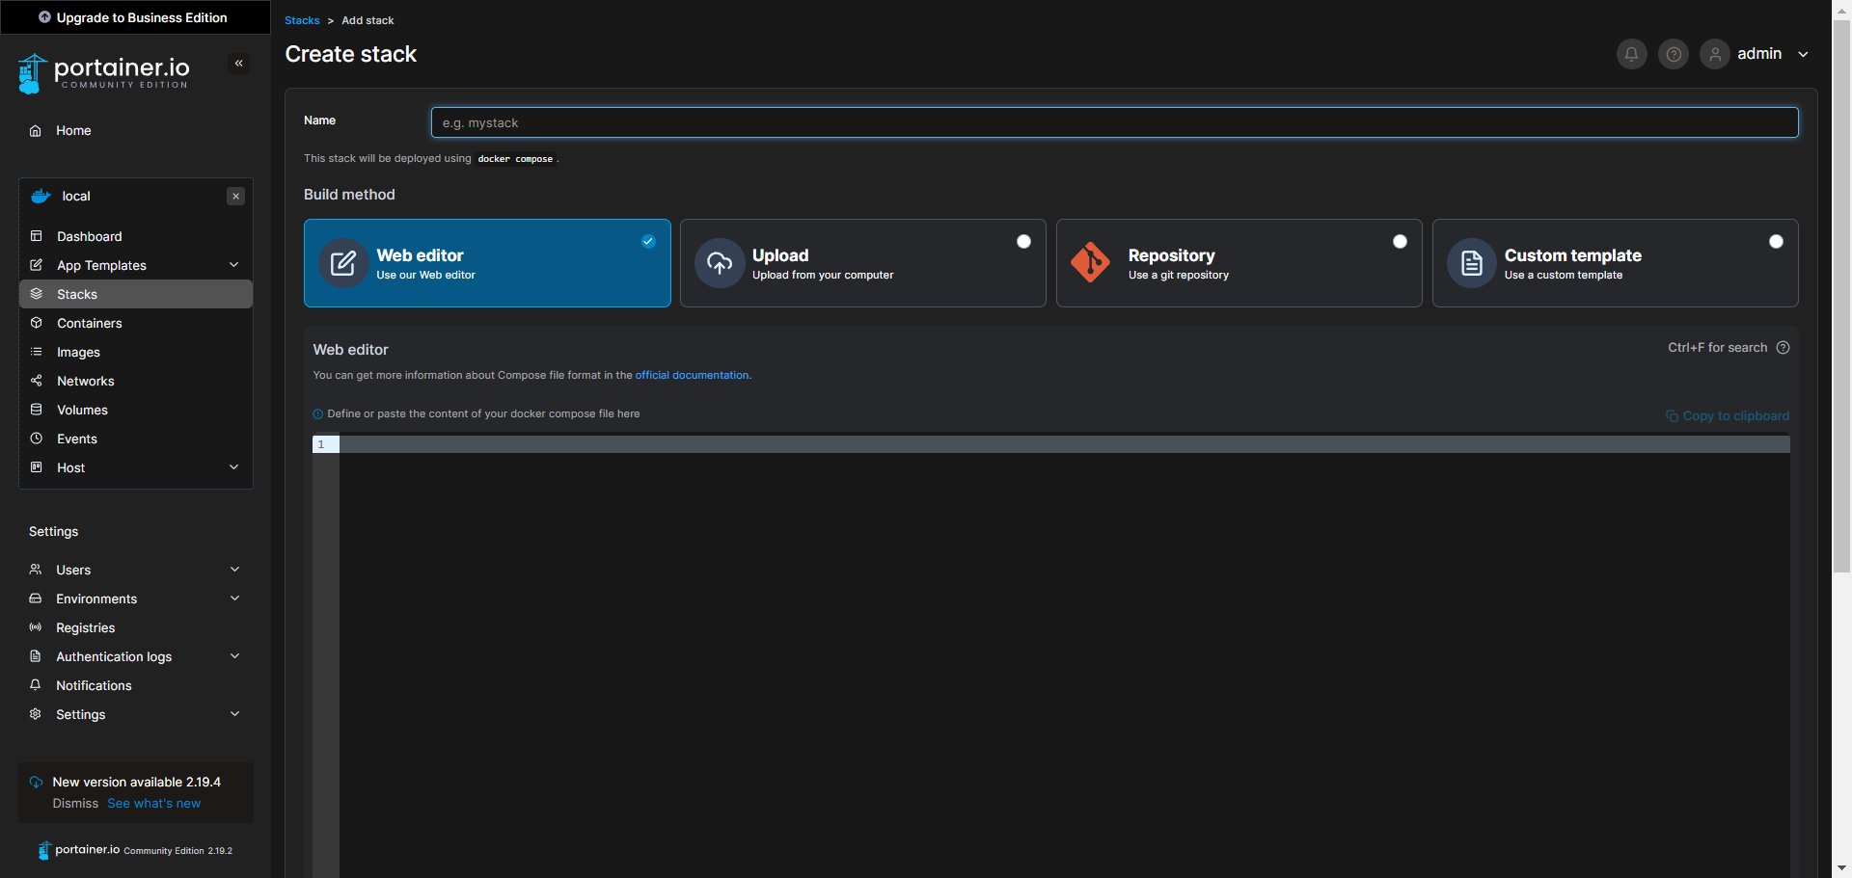Go to Volumes in the sidebar
The image size is (1852, 878).
pyautogui.click(x=82, y=410)
